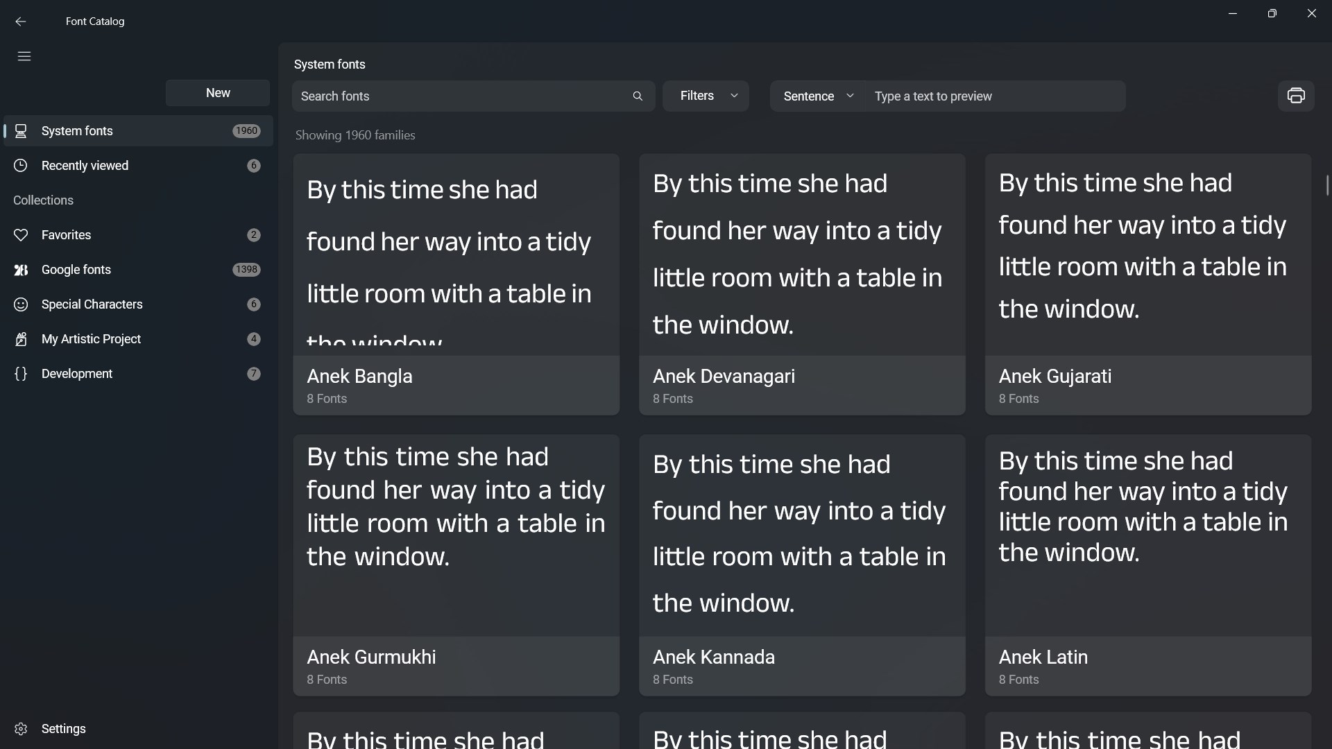Image resolution: width=1332 pixels, height=749 pixels.
Task: Click the search magnifier icon
Action: (x=638, y=96)
